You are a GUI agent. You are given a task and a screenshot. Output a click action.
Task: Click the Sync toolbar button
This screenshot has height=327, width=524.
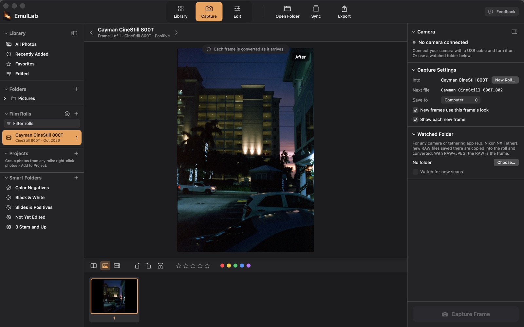316,12
